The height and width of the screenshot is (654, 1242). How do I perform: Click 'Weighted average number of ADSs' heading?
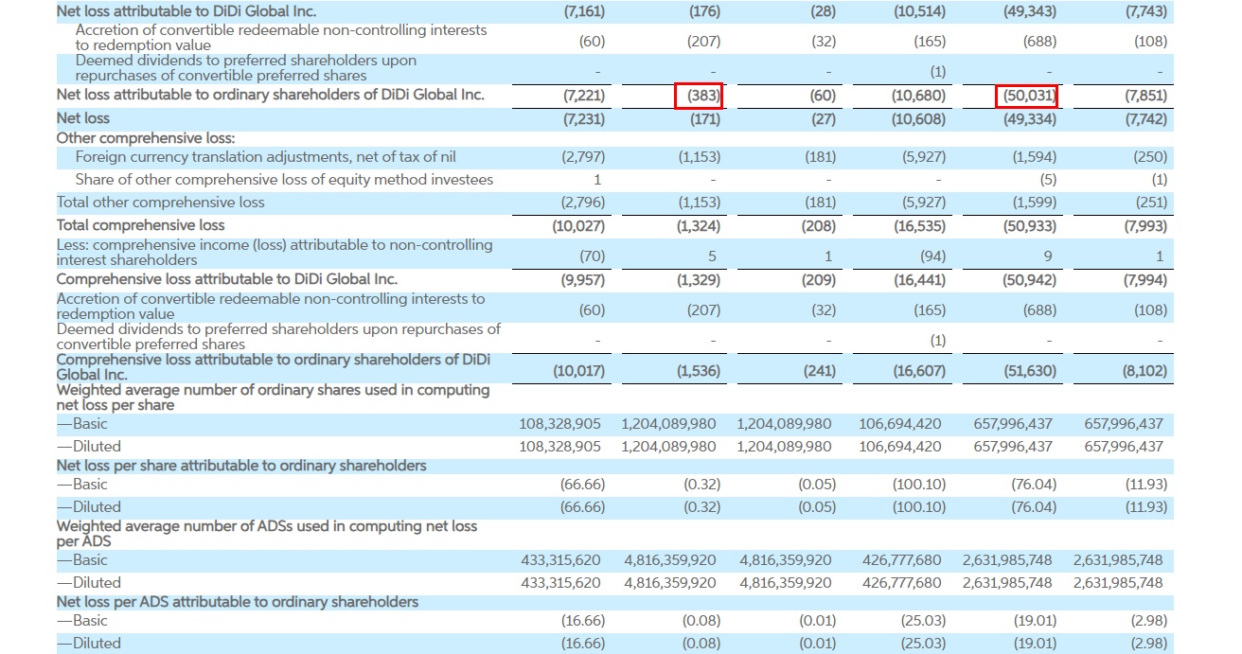point(267,534)
